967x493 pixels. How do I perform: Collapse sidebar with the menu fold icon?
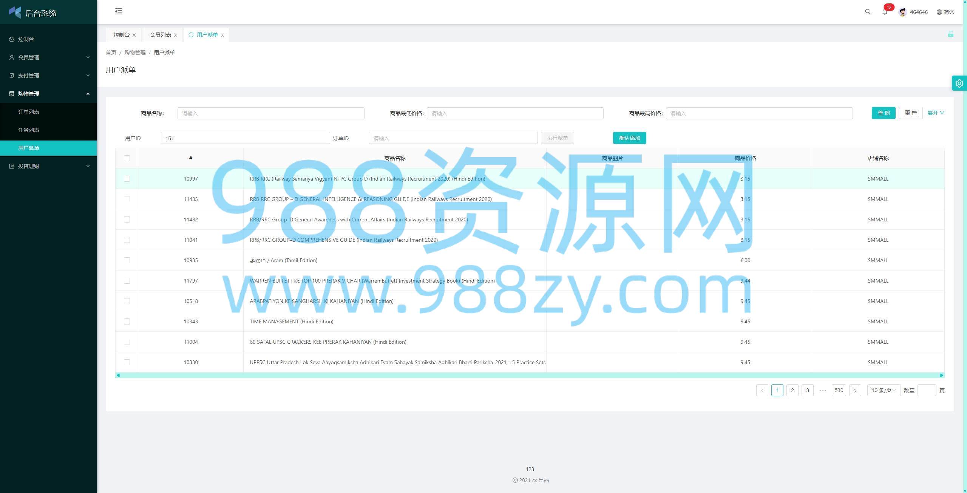coord(119,11)
